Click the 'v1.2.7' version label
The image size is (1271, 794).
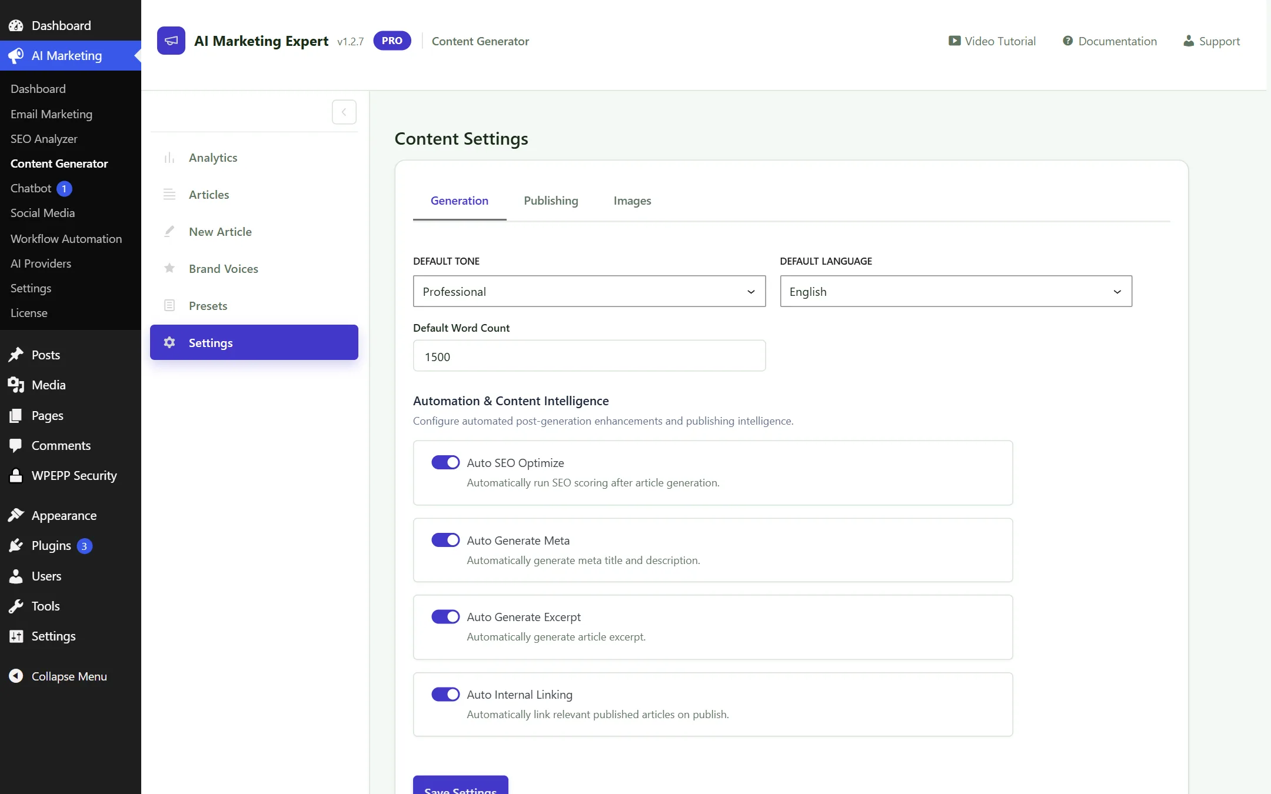click(350, 42)
